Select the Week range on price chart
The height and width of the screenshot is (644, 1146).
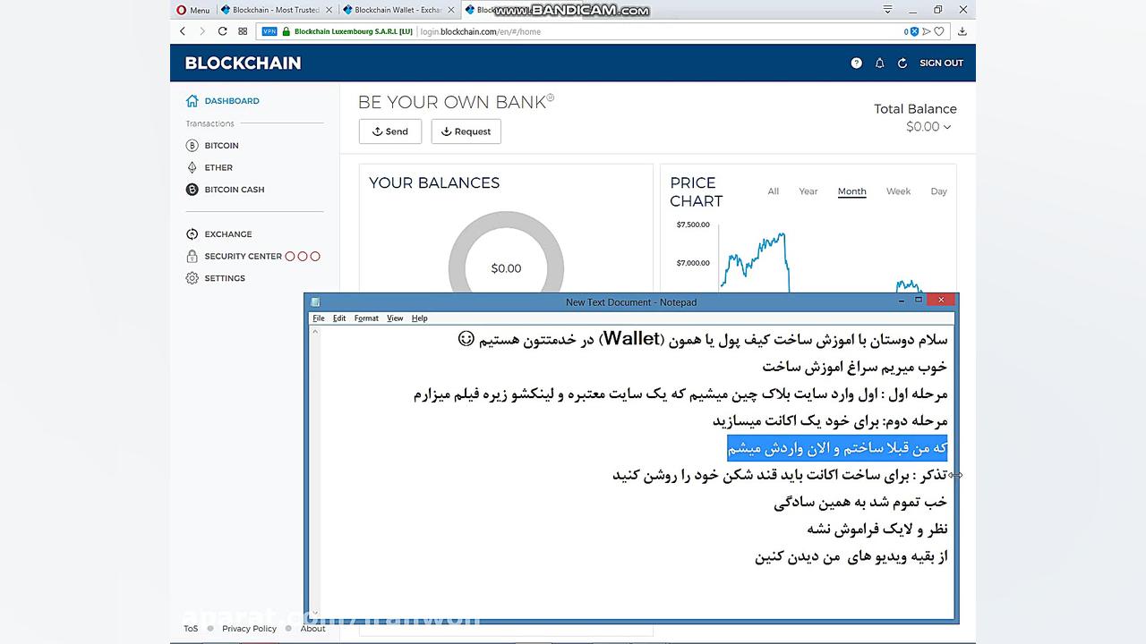[898, 191]
